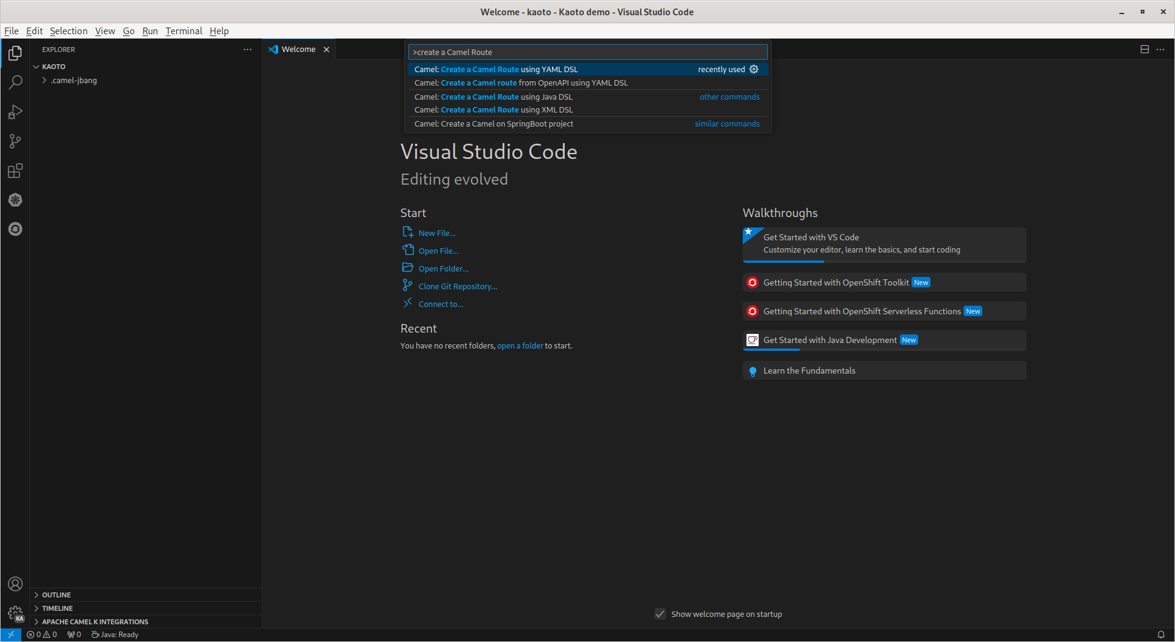Viewport: 1175px width, 642px height.
Task: Open Run and Debug view icon
Action: click(15, 112)
